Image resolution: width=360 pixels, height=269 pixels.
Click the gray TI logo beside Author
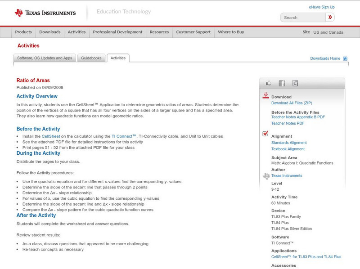[266, 176]
